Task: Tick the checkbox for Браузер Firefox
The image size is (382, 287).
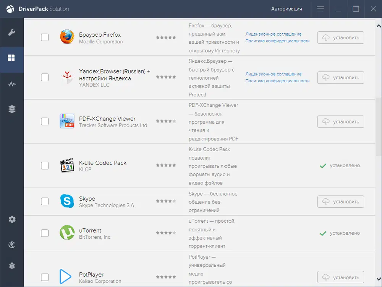Action: coord(45,38)
